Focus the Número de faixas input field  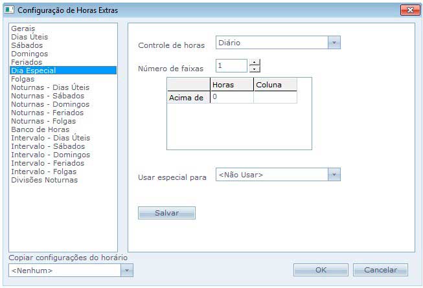click(231, 65)
